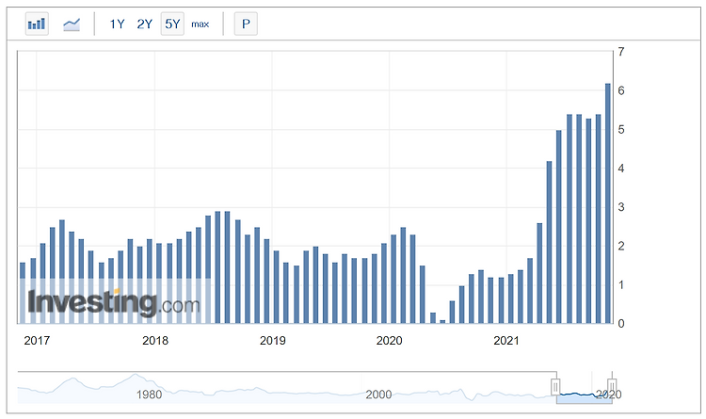Click the 2018 x-axis label
Screen dimensions: 706x419
(x=155, y=341)
